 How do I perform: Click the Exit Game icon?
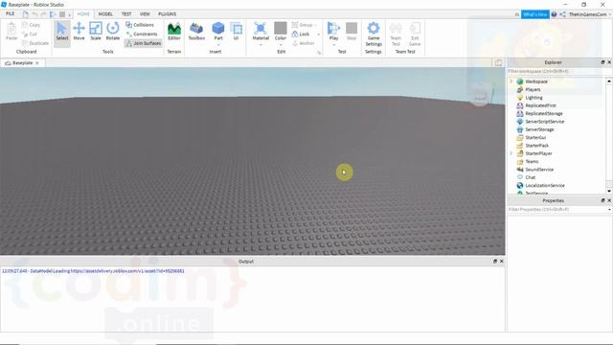[x=415, y=34]
